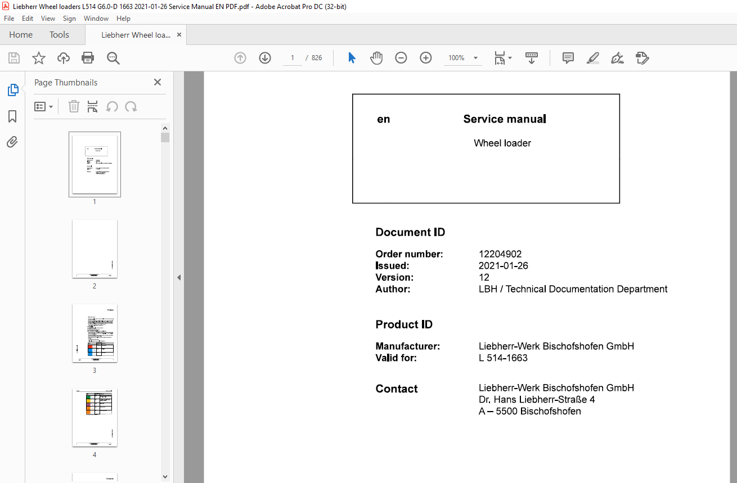Screen dimensions: 737x483
Task: Click the Wheel loader subtitle text
Action: (502, 143)
